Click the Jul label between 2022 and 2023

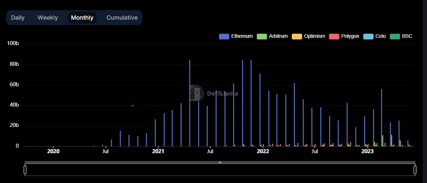315,151
